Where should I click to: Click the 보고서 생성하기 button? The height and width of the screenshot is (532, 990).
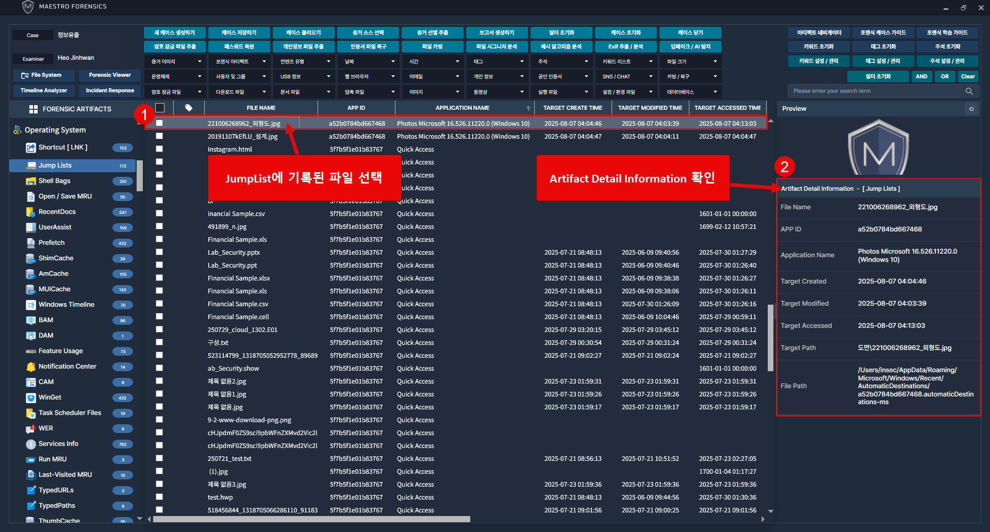[497, 32]
